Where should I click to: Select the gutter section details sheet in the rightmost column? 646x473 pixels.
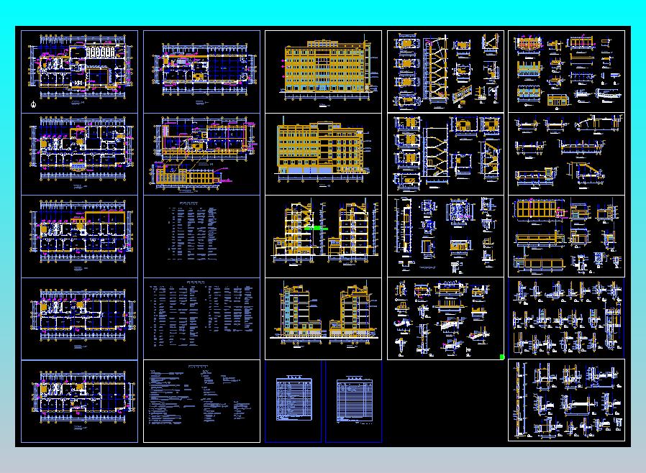pos(566,154)
